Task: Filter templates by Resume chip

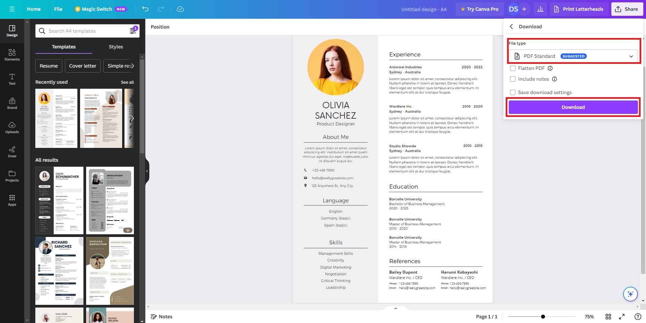Action: point(49,66)
